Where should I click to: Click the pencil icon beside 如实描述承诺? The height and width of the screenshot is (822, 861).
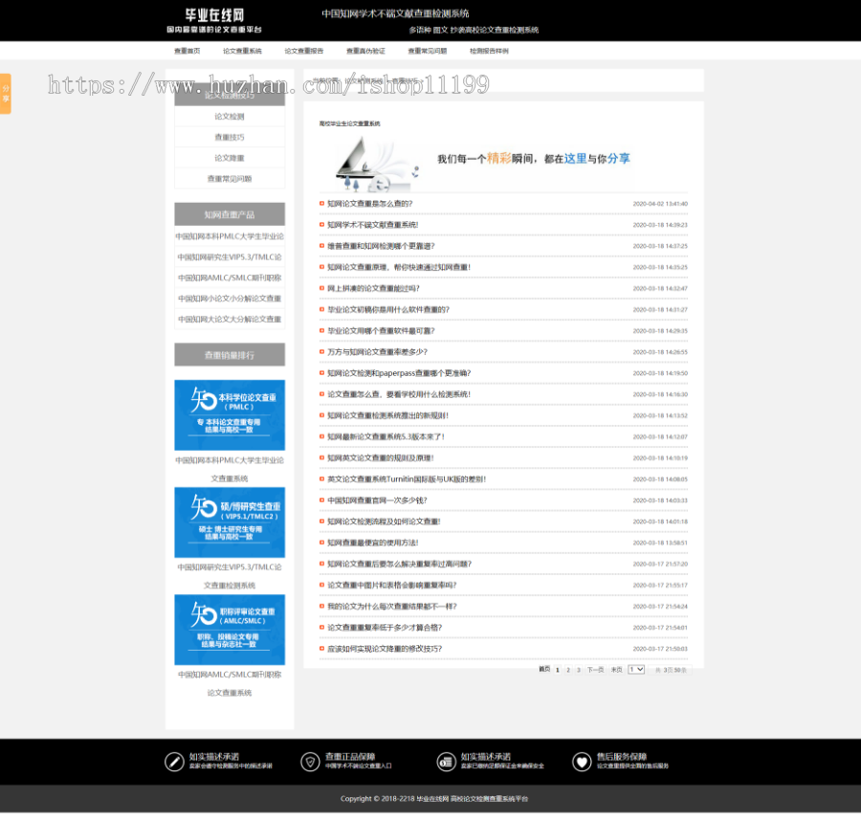pos(174,762)
